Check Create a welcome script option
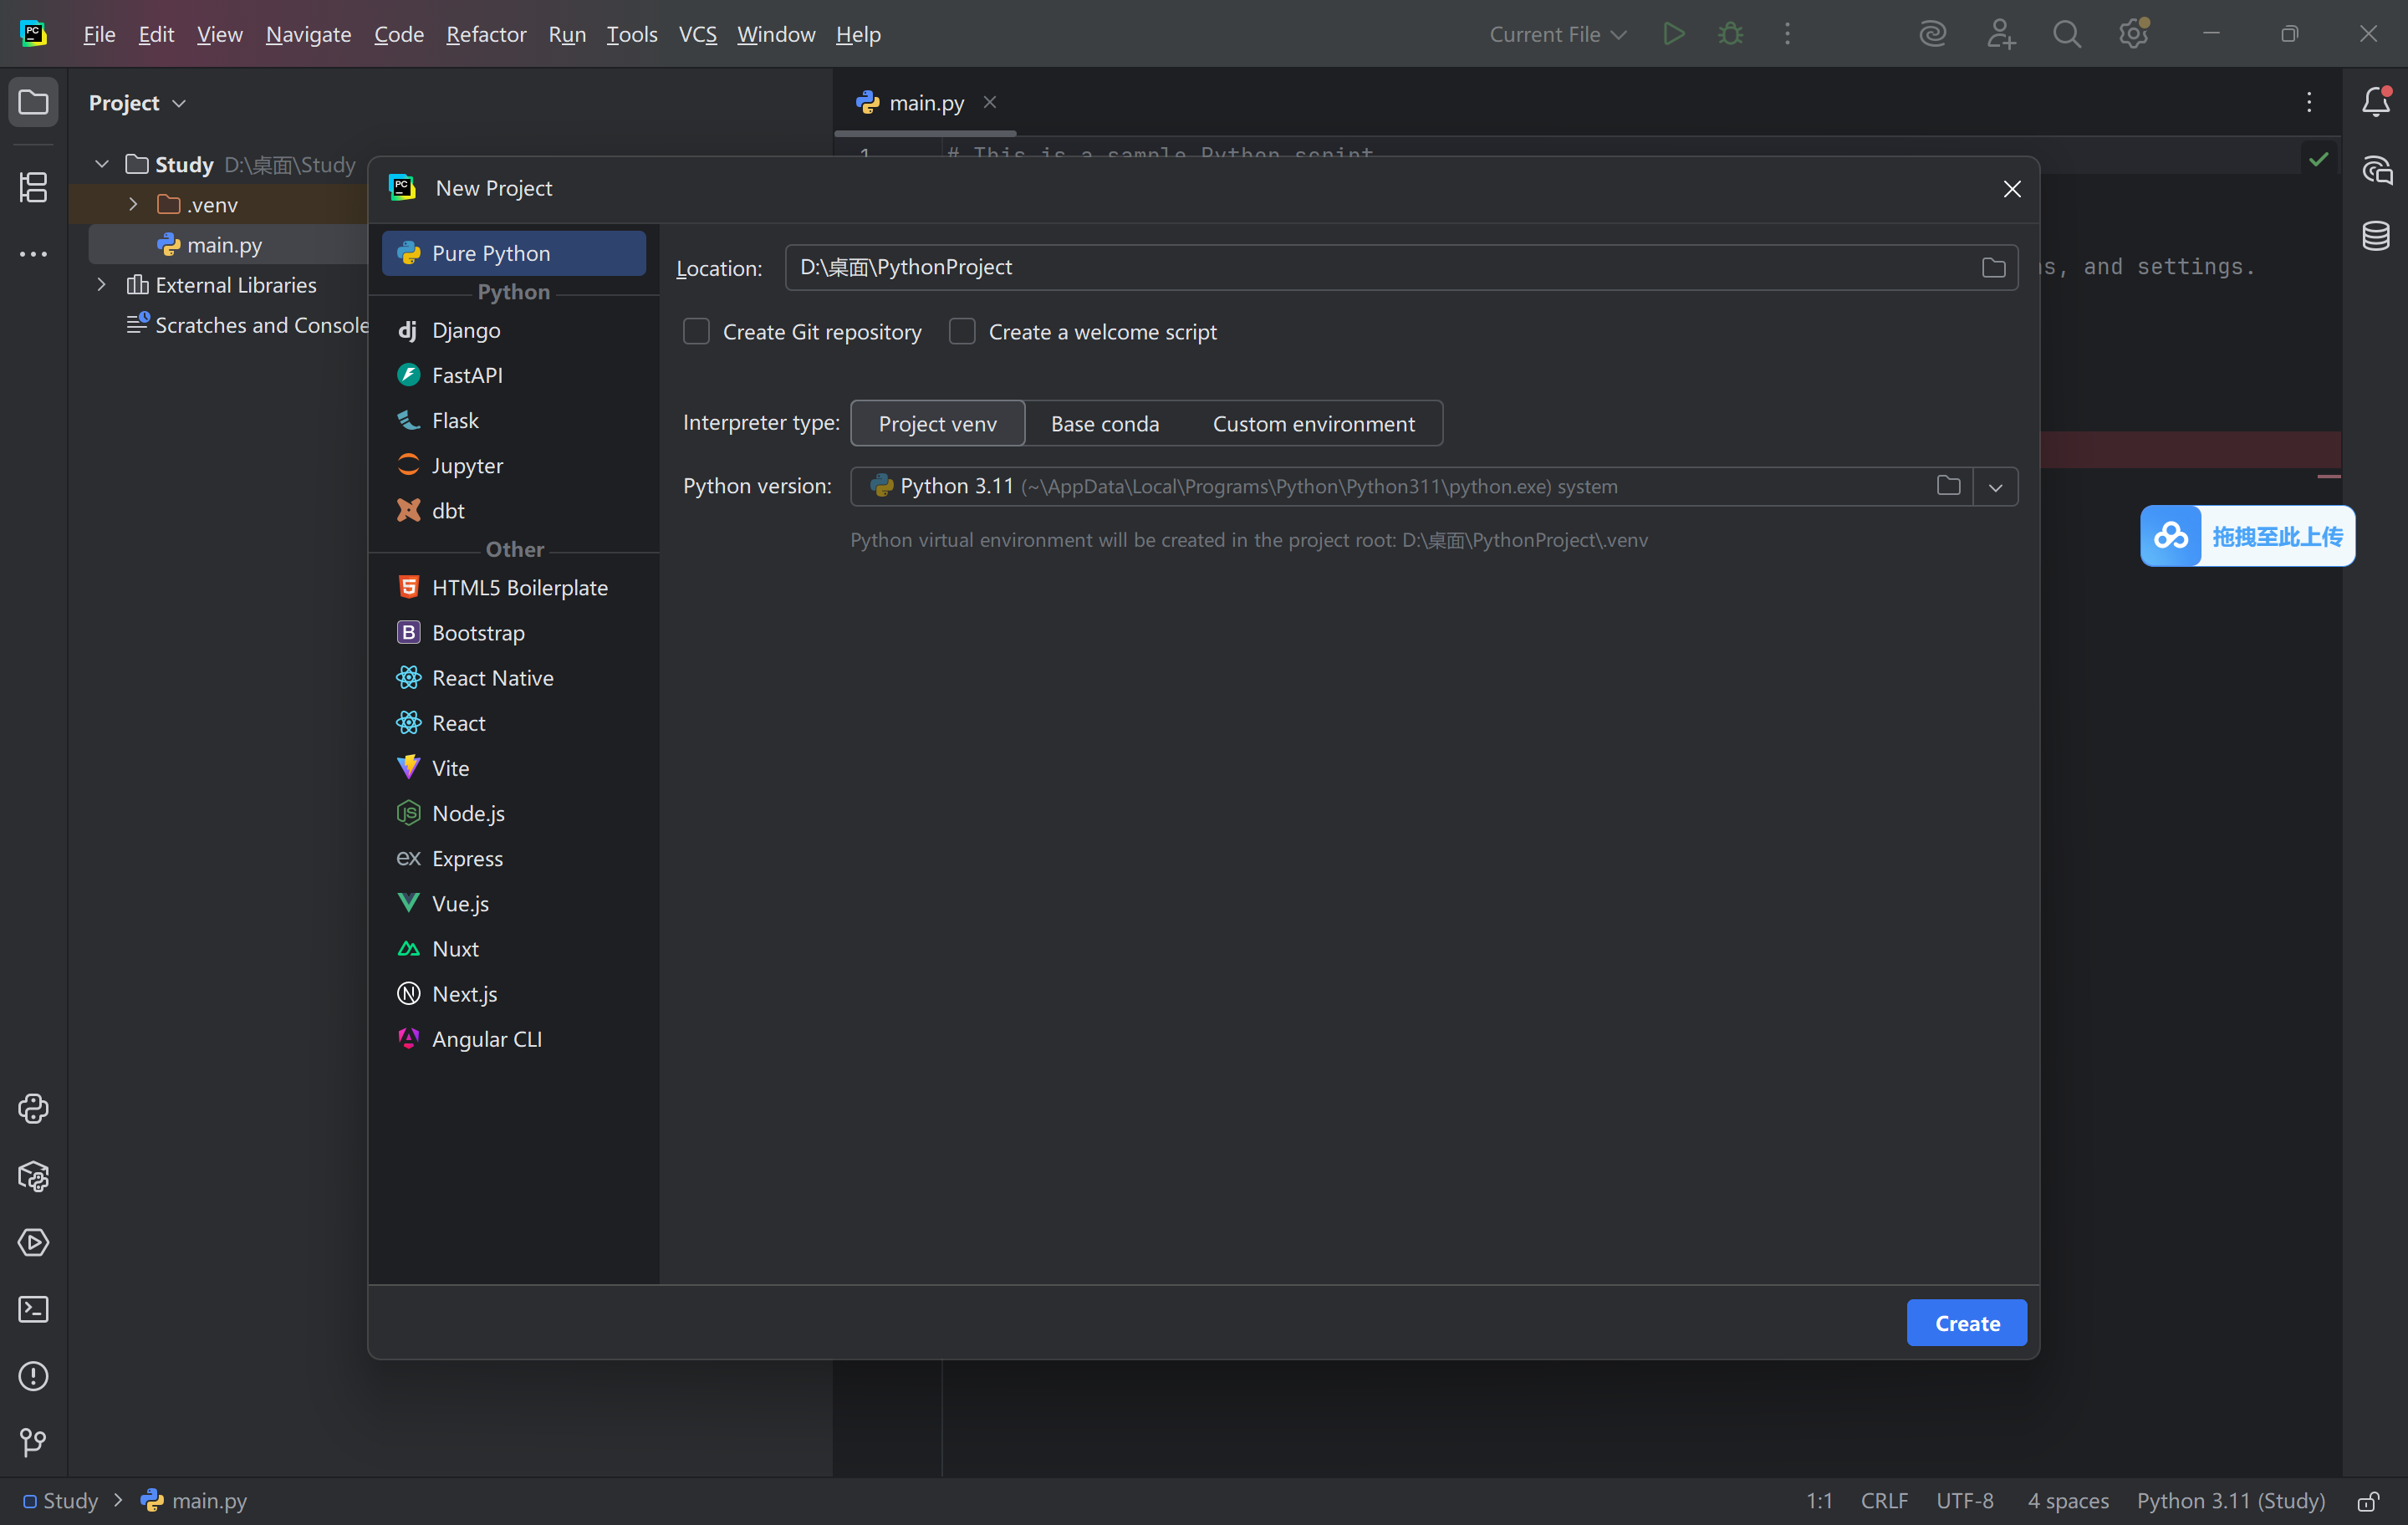The height and width of the screenshot is (1525, 2408). 962,331
